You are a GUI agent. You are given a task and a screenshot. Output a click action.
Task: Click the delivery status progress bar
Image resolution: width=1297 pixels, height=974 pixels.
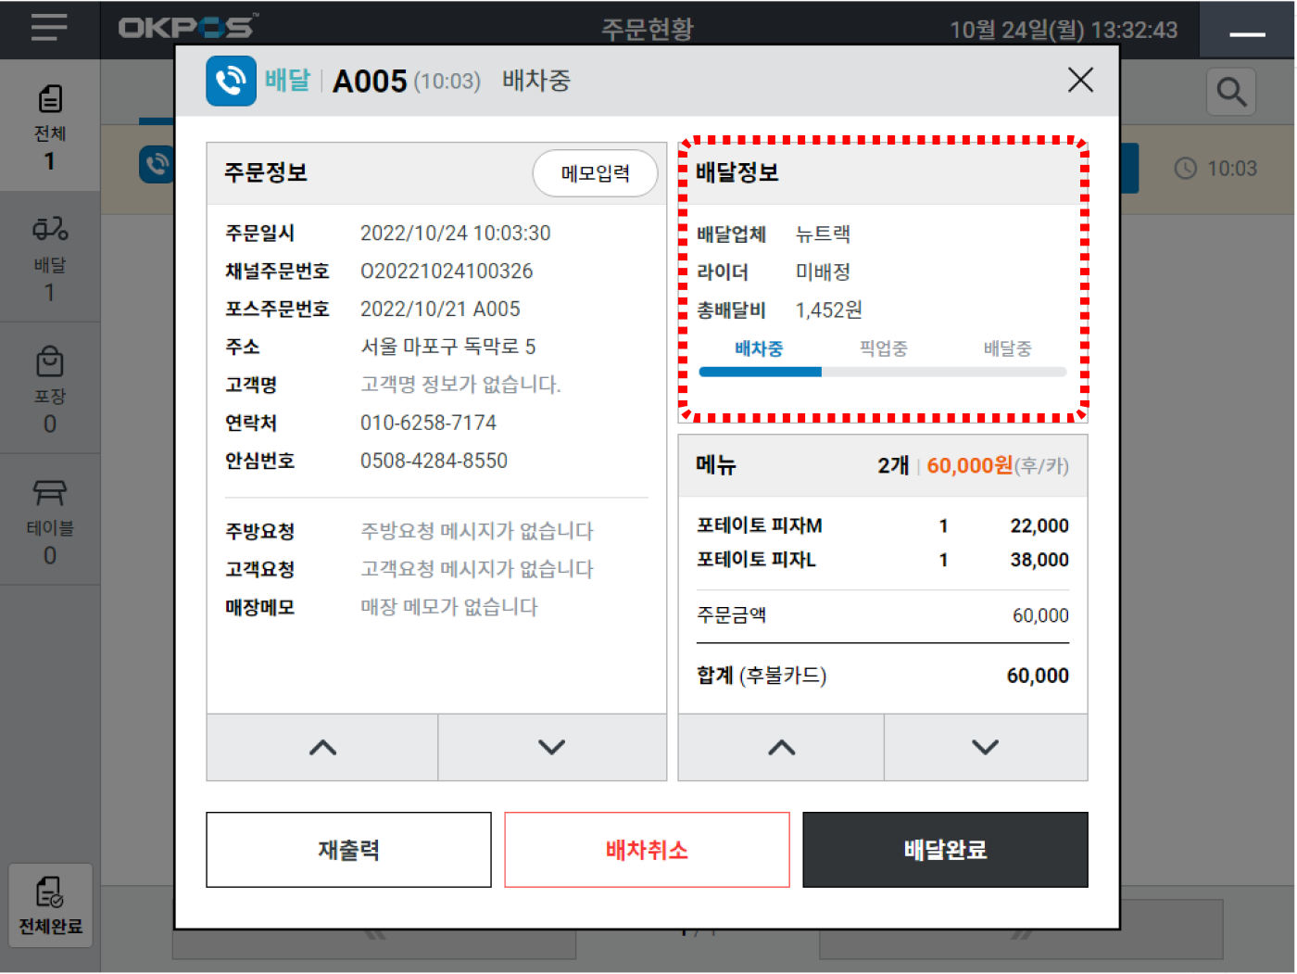tap(882, 372)
